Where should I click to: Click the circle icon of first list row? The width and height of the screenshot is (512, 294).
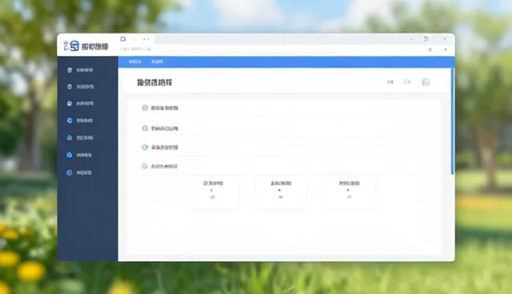[x=145, y=108]
